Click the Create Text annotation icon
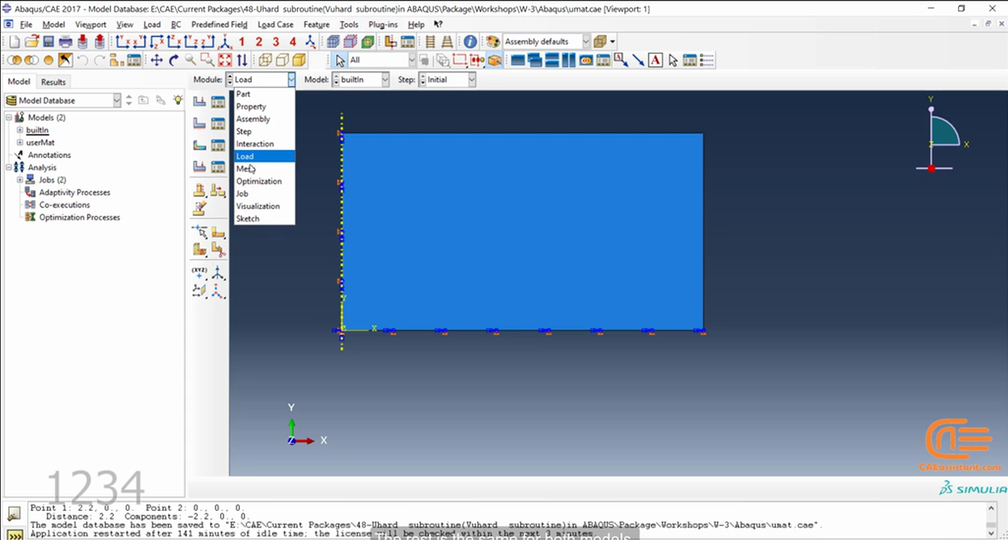Screen dimensions: 1008x540 (x=655, y=60)
